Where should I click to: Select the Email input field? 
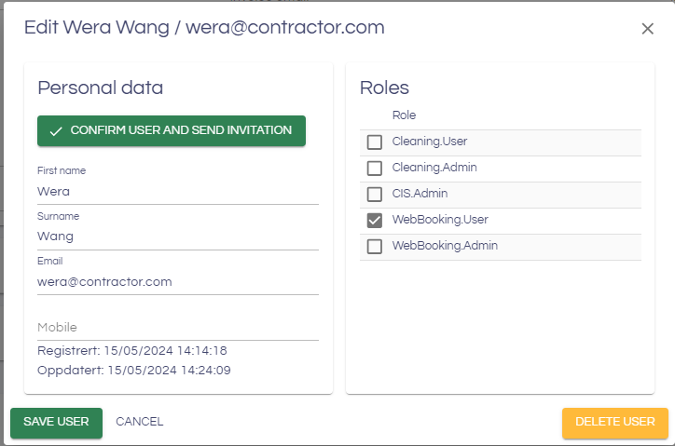tap(177, 281)
